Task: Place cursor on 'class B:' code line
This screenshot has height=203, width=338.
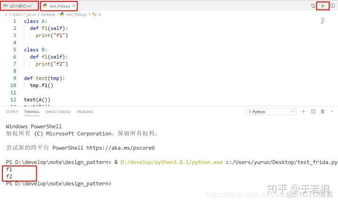Action: tap(35, 50)
